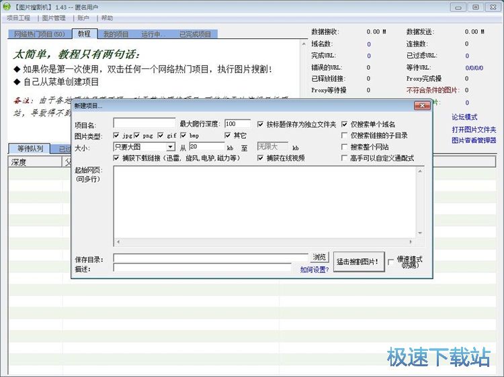Select the 等待队列 tab
The height and width of the screenshot is (377, 504).
[30, 148]
